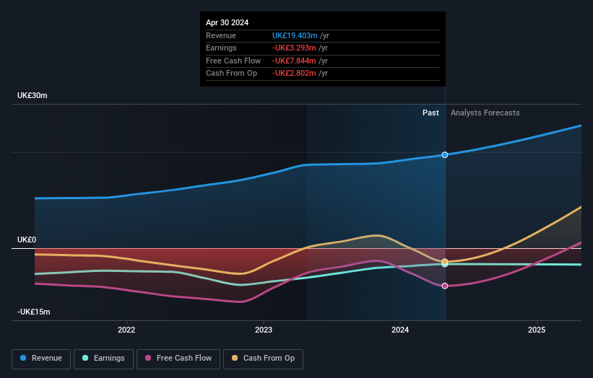Click the orange Cash From Op legend dot
This screenshot has height=378, width=593.
[235, 358]
